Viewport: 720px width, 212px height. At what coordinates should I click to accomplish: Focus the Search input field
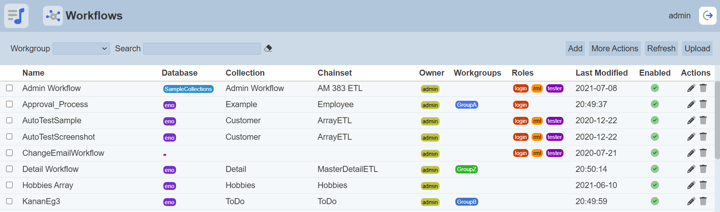(202, 49)
